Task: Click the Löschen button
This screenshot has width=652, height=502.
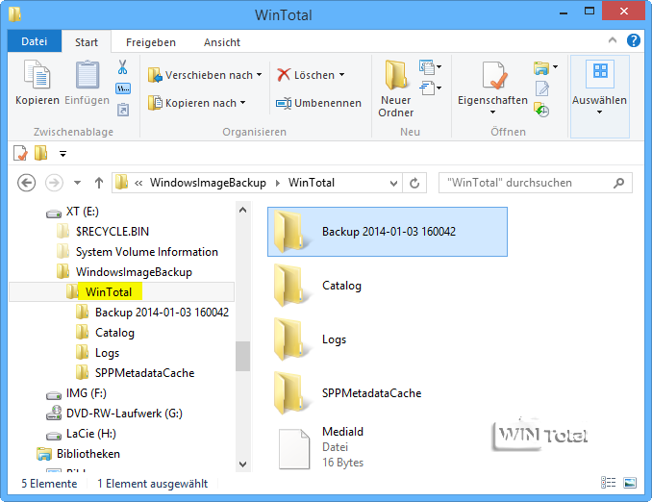Action: 306,75
